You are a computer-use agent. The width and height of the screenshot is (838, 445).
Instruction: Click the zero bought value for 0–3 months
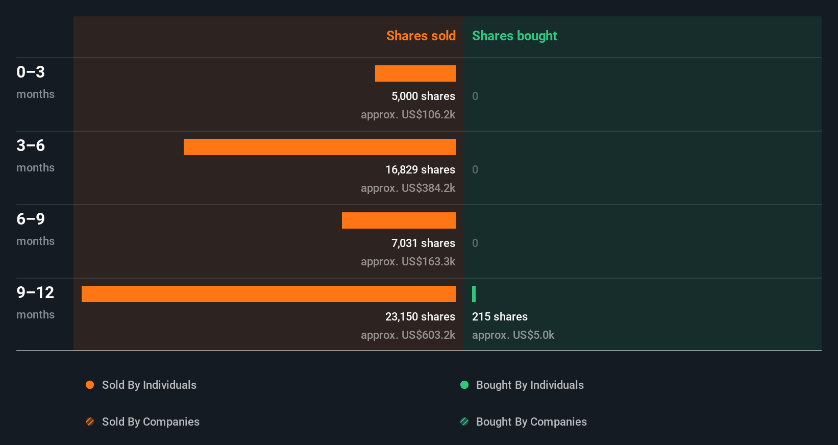(x=475, y=96)
